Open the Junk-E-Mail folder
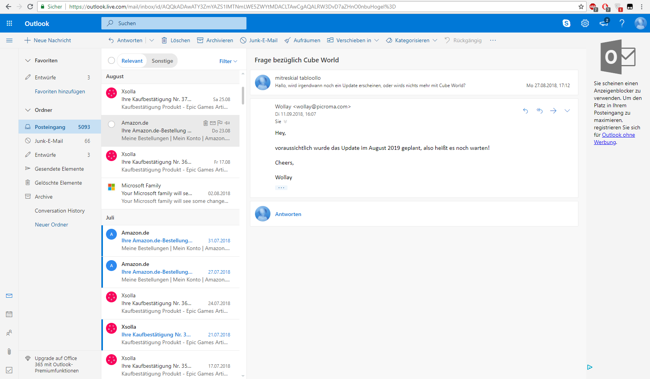 (x=49, y=141)
